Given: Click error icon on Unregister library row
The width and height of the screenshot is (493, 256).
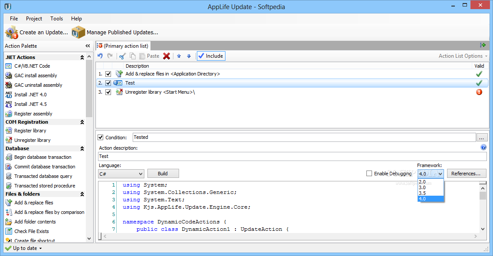Looking at the screenshot, I should click(x=479, y=92).
